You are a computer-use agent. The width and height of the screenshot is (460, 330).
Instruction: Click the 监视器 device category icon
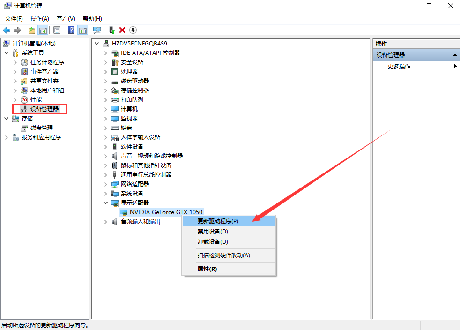(x=115, y=119)
